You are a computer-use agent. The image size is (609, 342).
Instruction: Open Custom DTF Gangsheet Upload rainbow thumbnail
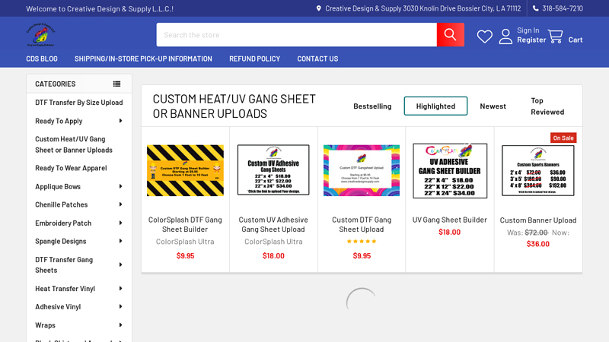pyautogui.click(x=362, y=170)
